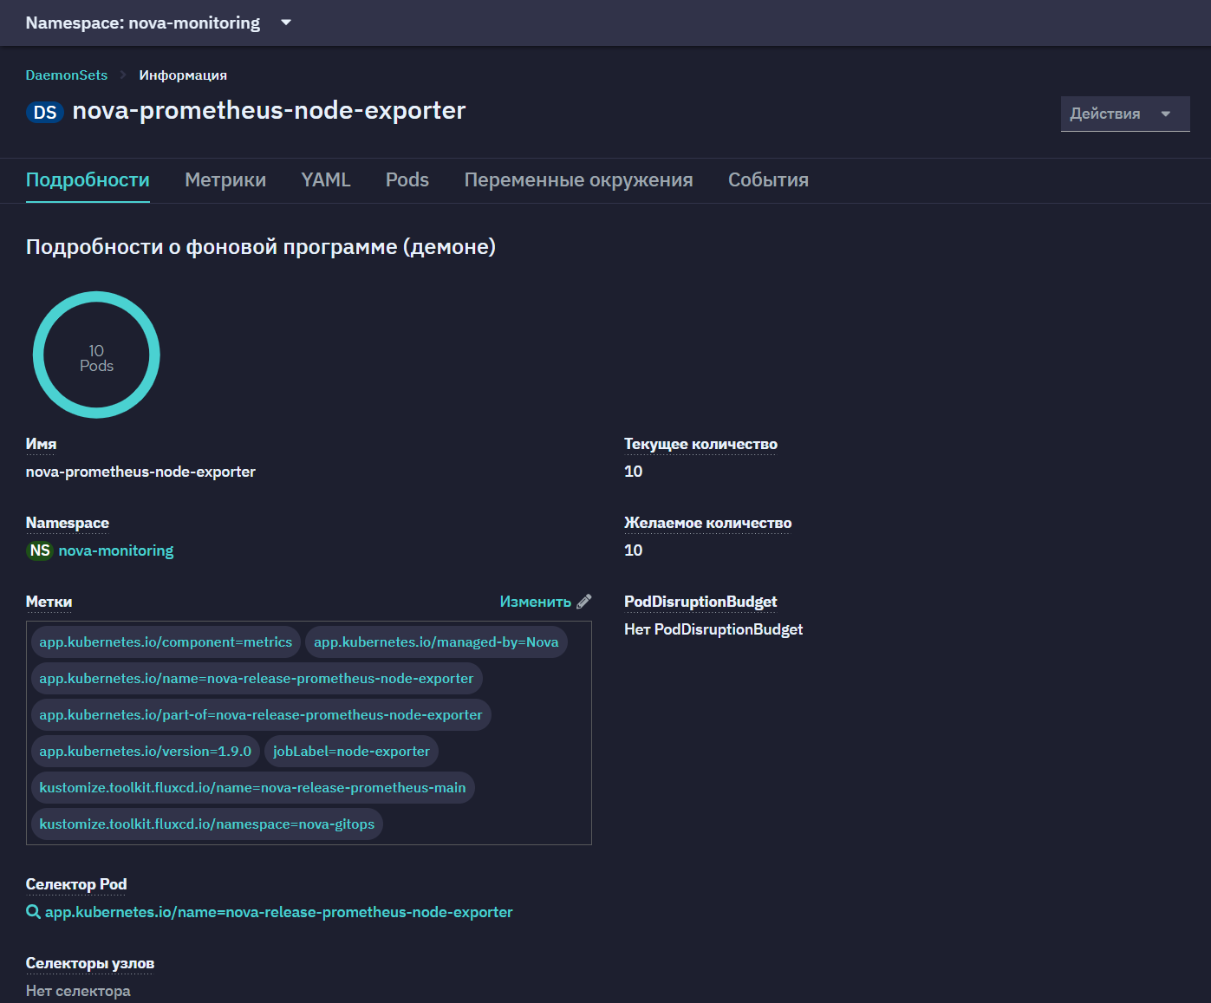Click the PodDisruptionBudget field label
Viewport: 1211px width, 1003px height.
[700, 602]
